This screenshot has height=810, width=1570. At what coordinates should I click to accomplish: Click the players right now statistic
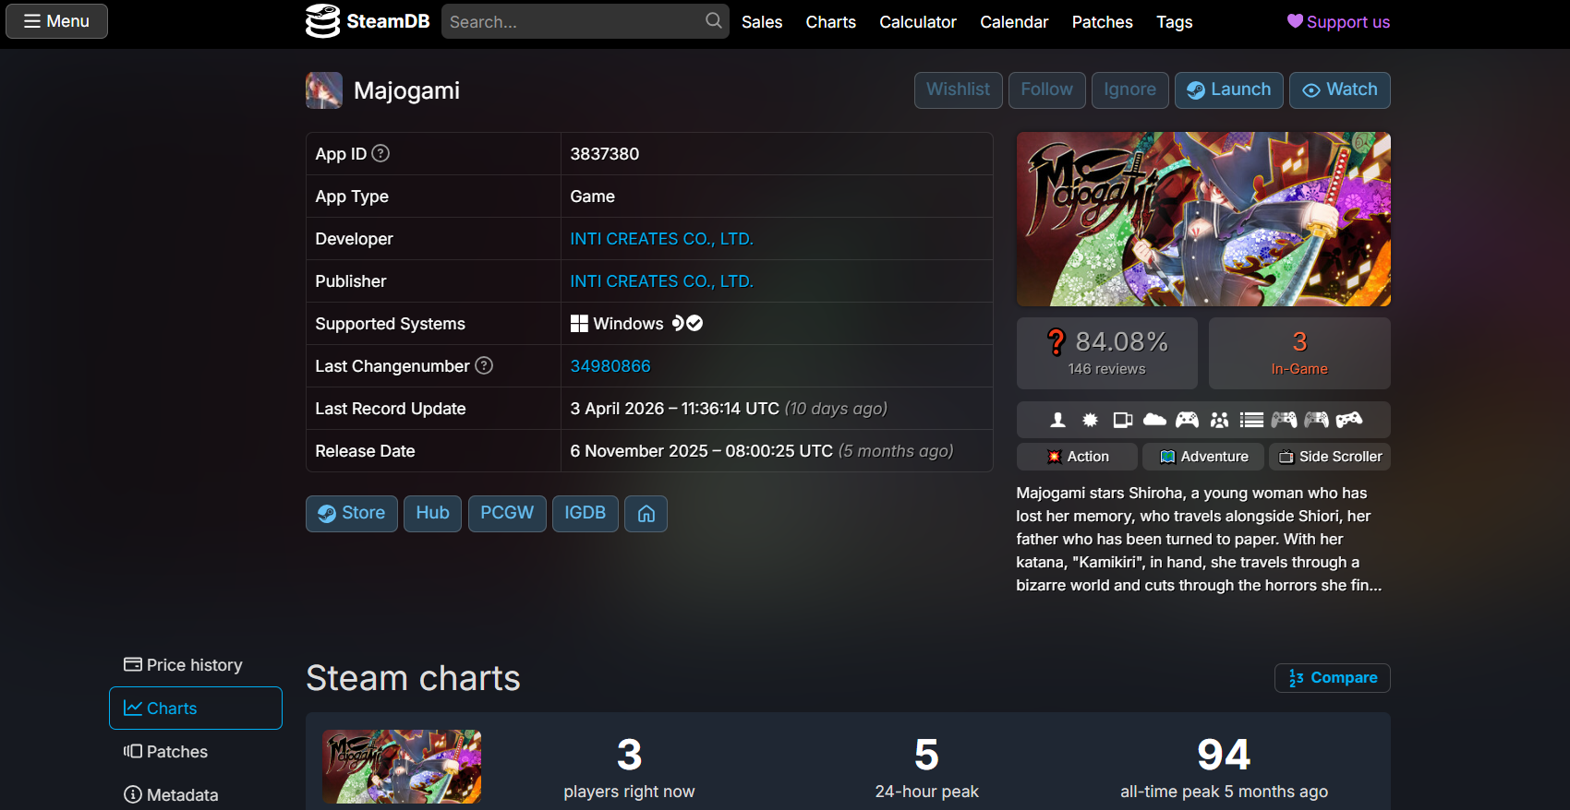[x=630, y=768]
